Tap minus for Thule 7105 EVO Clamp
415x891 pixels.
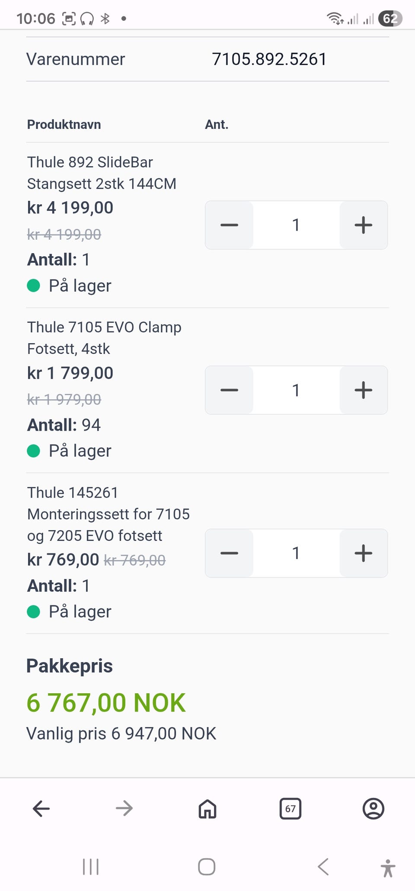229,390
